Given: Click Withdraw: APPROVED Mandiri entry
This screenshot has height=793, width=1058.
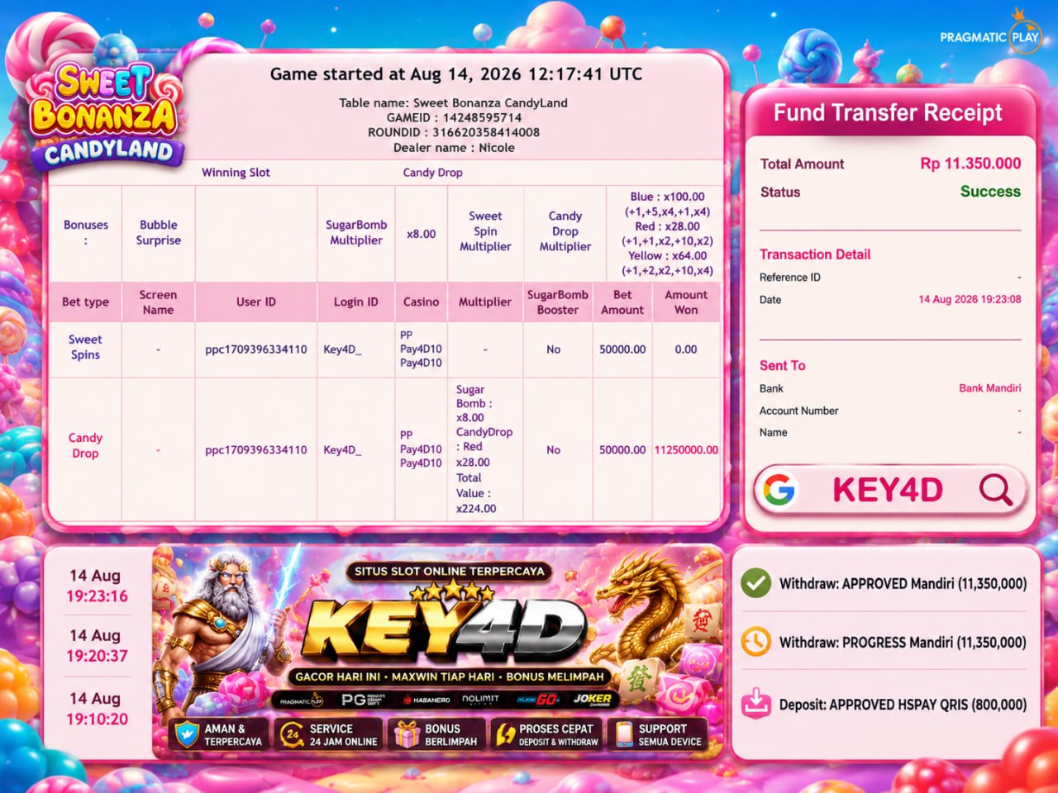Looking at the screenshot, I should click(903, 583).
